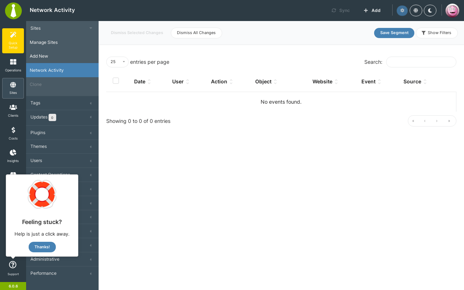Open the entries per page dropdown
Viewport: 464px width, 290px height.
tap(117, 62)
